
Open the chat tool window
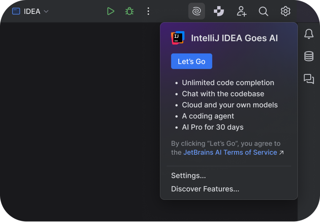(x=308, y=79)
